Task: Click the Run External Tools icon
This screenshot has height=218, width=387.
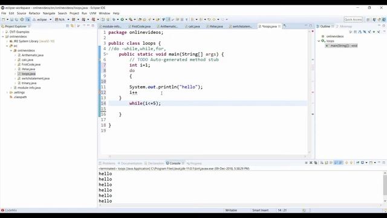Action: pos(131,19)
